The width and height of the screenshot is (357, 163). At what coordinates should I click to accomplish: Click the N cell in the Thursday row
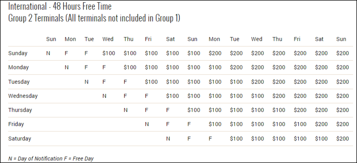pyautogui.click(x=126, y=110)
